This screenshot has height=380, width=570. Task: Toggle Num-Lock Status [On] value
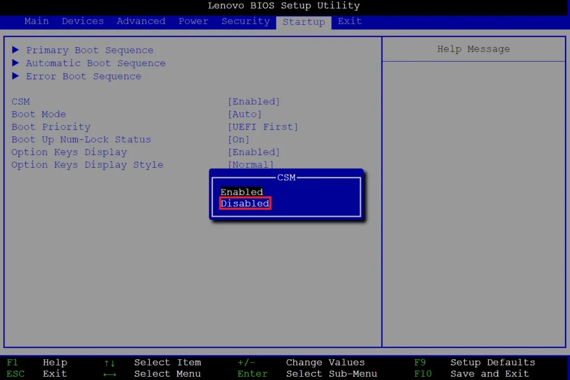click(238, 140)
